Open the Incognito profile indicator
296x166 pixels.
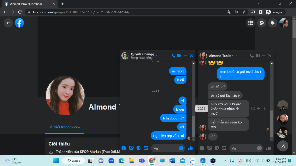275,12
